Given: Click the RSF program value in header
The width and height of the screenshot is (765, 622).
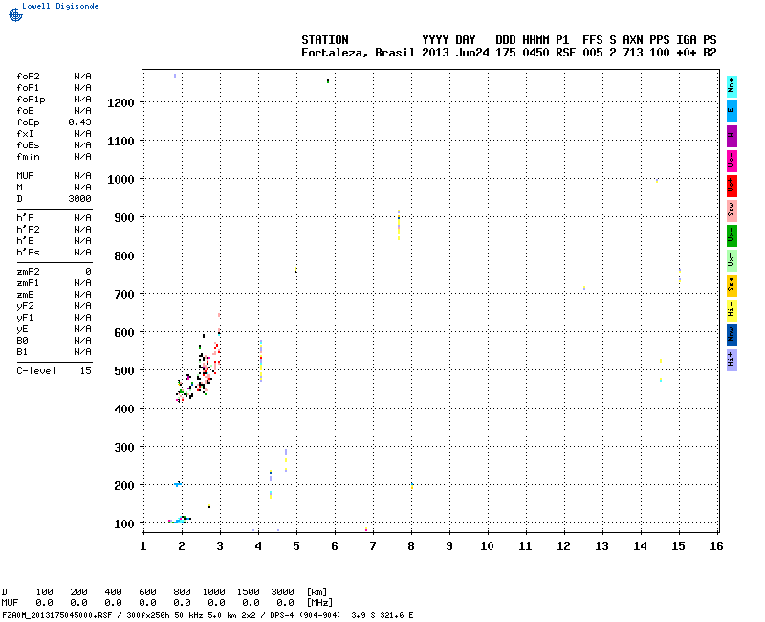Looking at the screenshot, I should click(x=565, y=53).
